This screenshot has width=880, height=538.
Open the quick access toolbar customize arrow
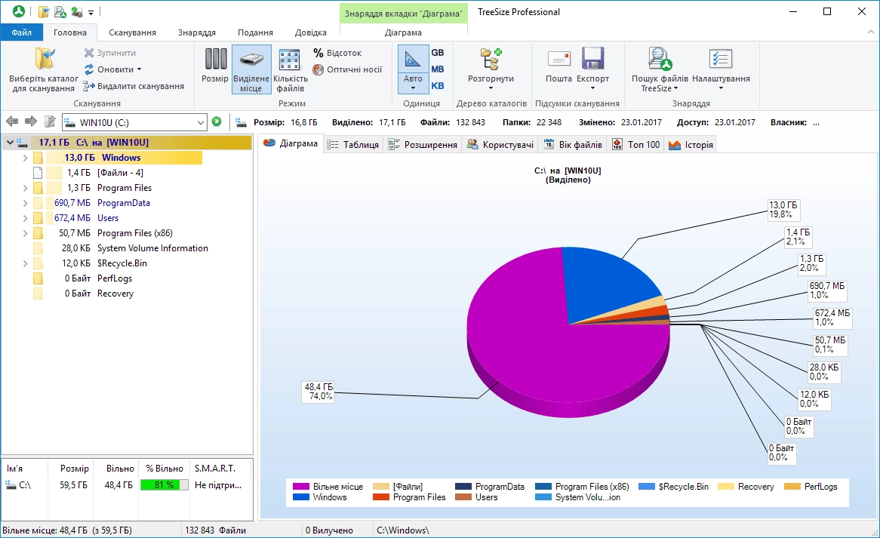(x=91, y=12)
